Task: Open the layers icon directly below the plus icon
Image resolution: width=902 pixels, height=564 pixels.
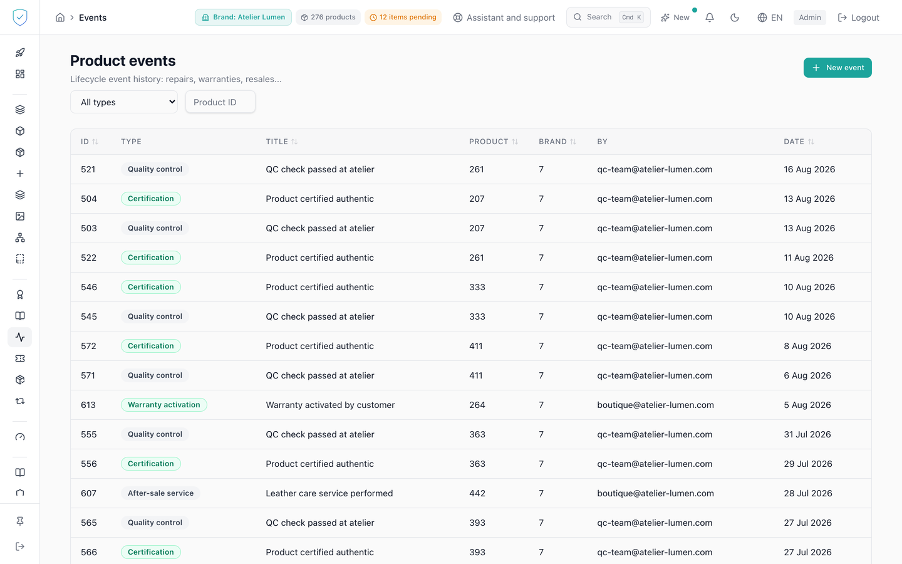Action: tap(20, 195)
